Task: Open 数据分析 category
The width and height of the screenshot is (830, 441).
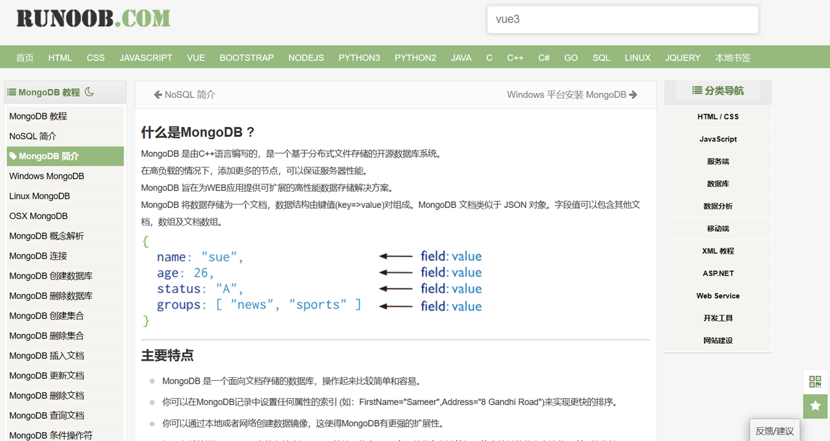Action: (718, 206)
